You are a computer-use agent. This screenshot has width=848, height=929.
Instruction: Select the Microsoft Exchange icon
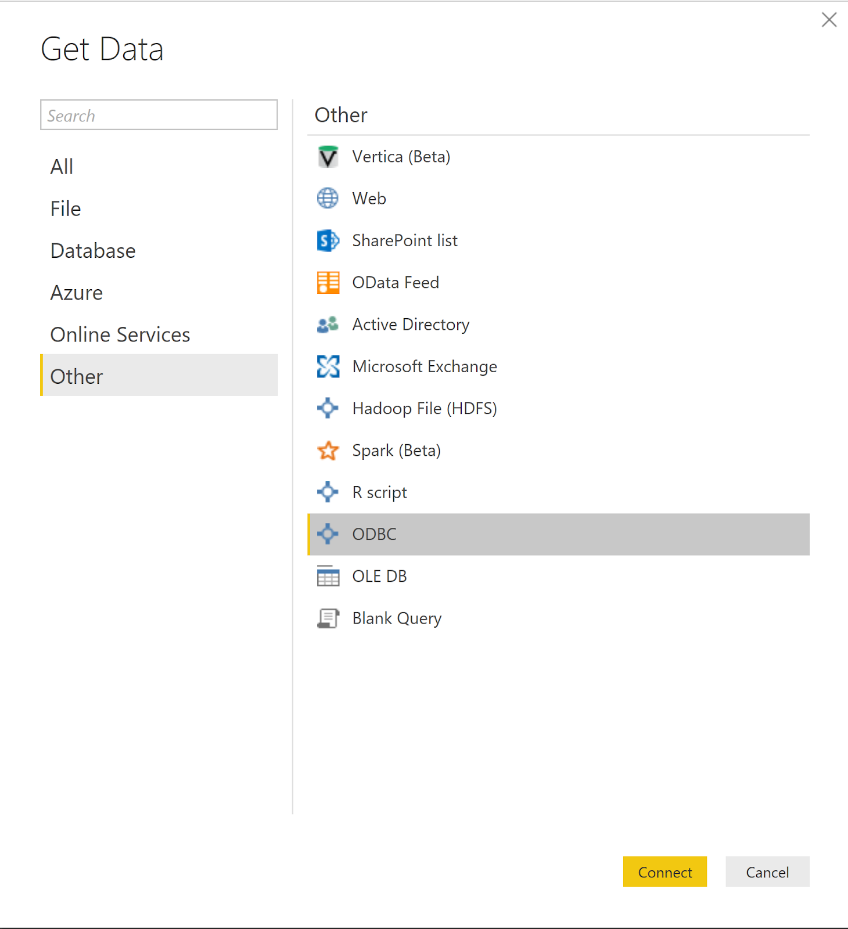click(x=328, y=366)
